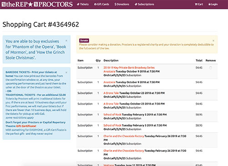Open School of Rock link for seat S/N/23
The image size is (228, 166).
point(112,115)
